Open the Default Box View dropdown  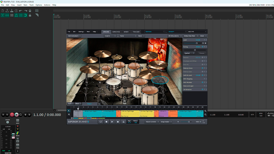click(191, 36)
